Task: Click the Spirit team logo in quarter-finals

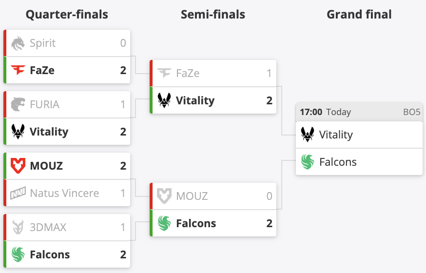Action: [x=18, y=43]
